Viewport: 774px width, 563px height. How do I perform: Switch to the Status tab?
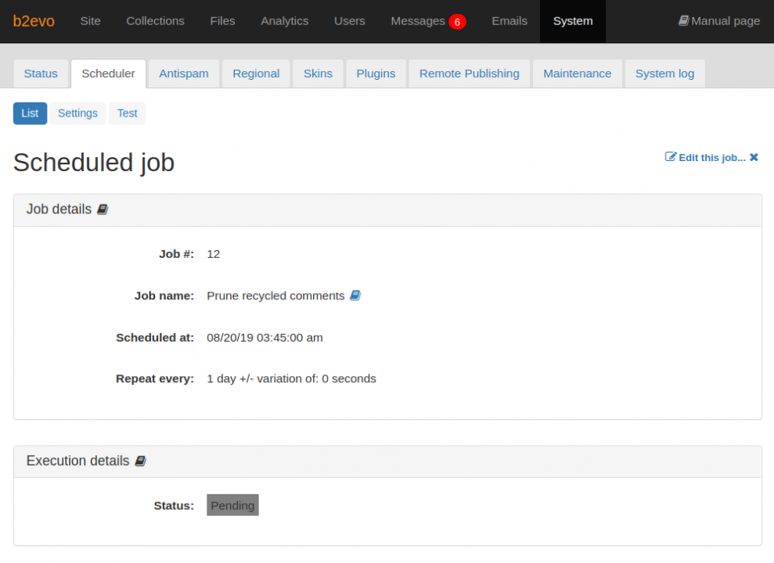click(x=41, y=74)
